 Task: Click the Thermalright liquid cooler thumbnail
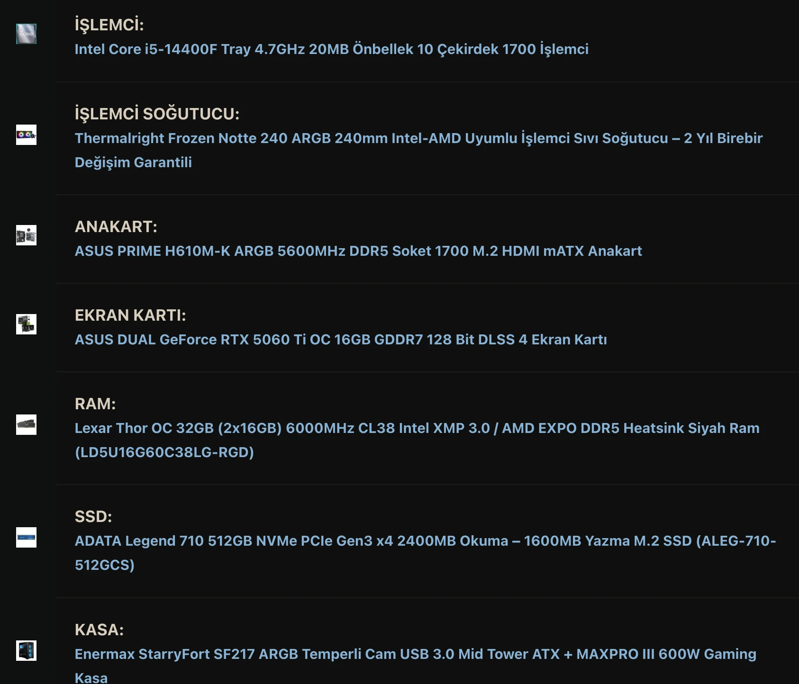[x=26, y=135]
